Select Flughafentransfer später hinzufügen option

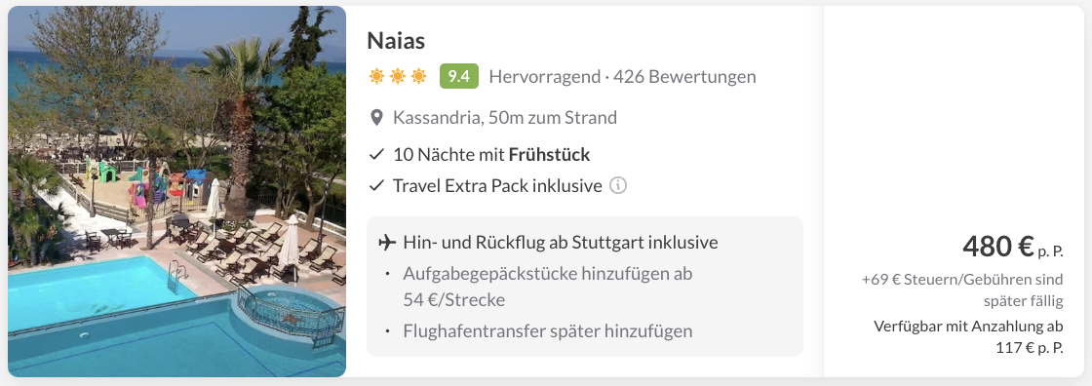click(548, 331)
